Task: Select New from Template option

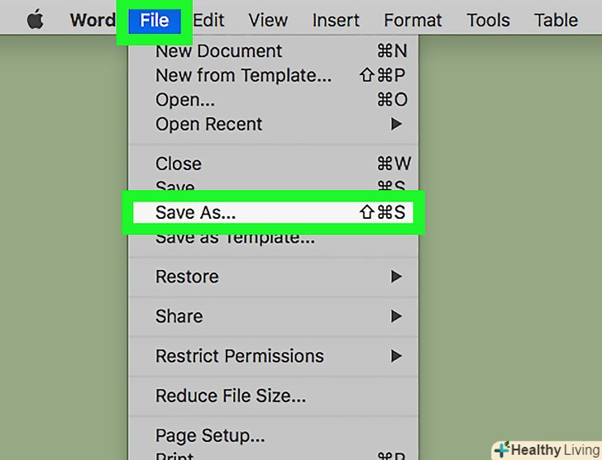Action: [x=243, y=76]
